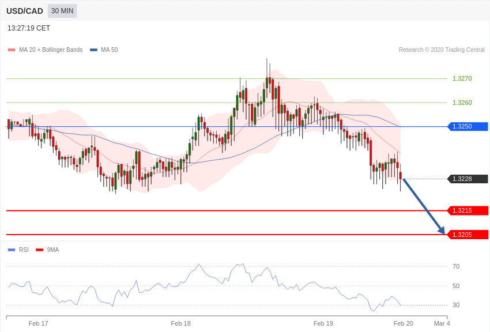
Task: Click the pink MA 20 legend swatch
Action: pos(12,50)
